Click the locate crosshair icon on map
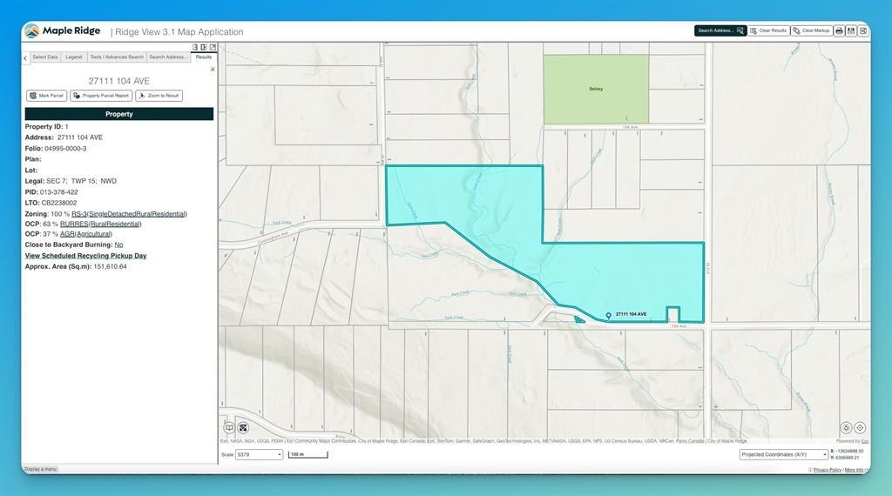892x496 pixels. [860, 427]
